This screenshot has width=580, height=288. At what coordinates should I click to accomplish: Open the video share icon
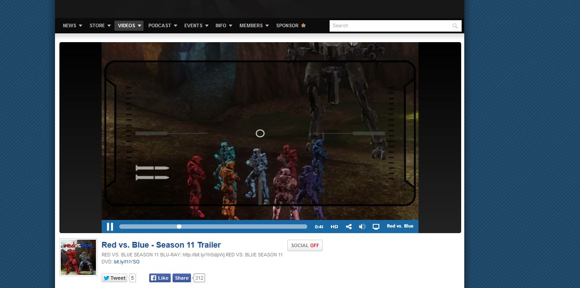[x=349, y=227]
